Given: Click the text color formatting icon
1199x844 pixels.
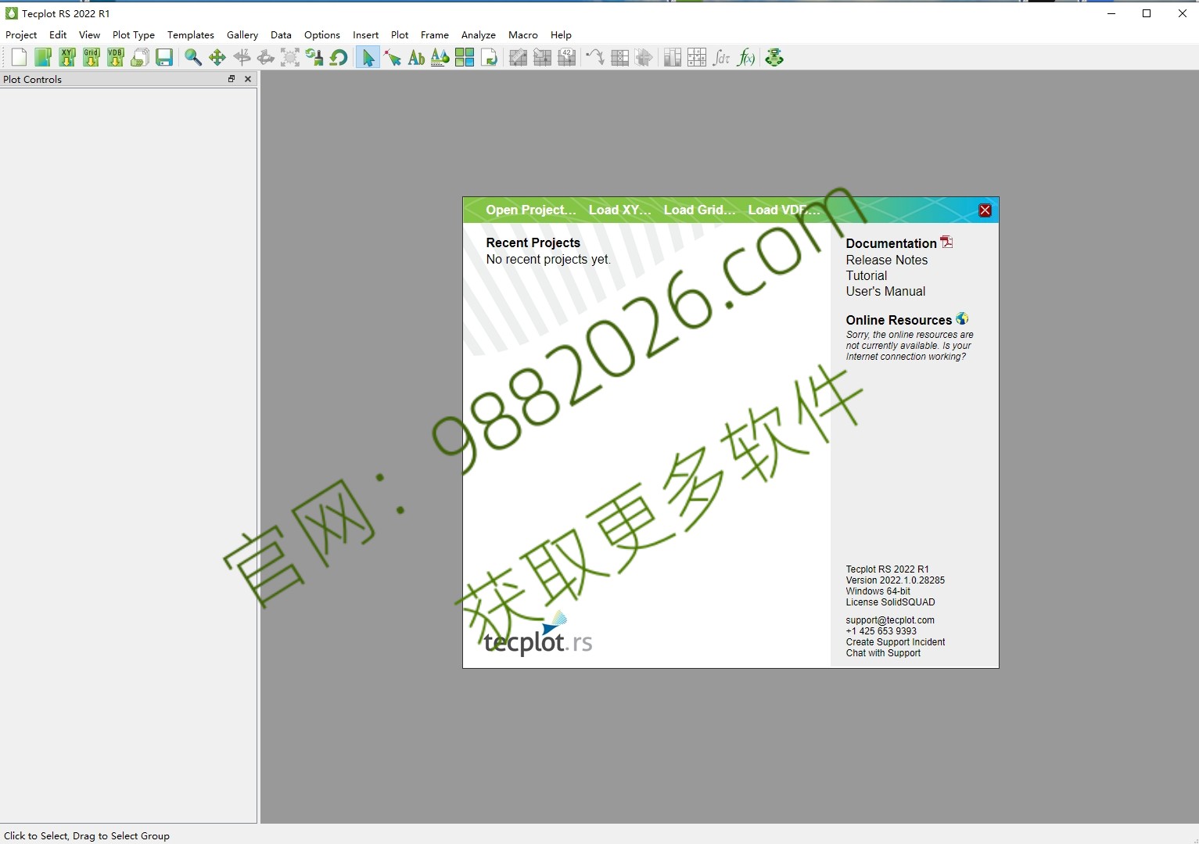Looking at the screenshot, I should [440, 57].
